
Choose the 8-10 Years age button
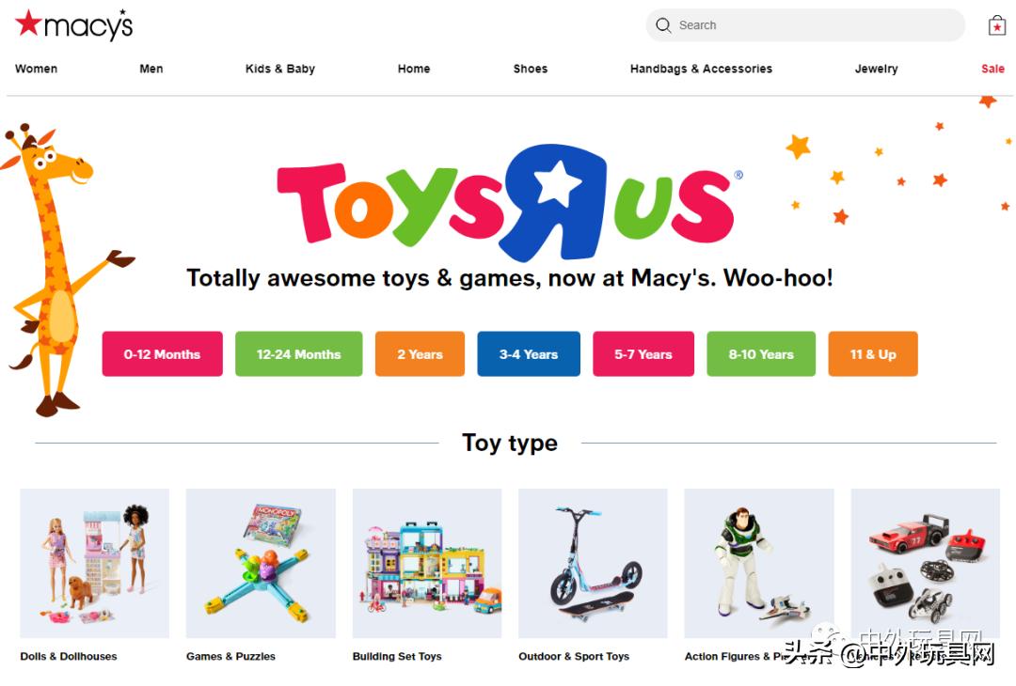[761, 354]
